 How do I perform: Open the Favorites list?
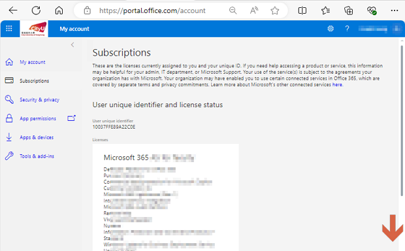[325, 10]
